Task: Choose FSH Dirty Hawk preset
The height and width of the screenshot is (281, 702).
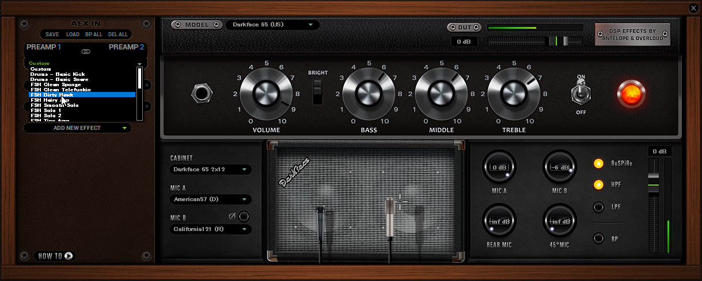Action: [x=83, y=95]
